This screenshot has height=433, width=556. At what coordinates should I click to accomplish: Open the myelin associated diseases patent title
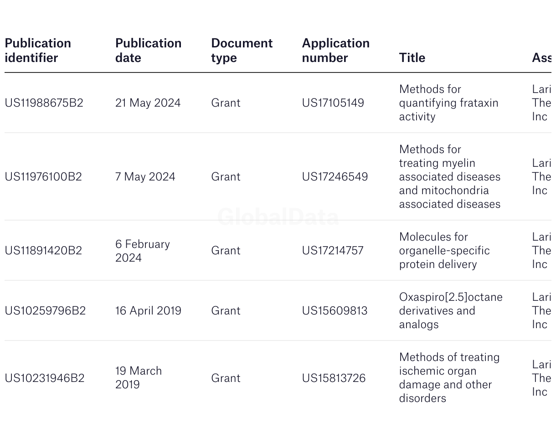click(x=449, y=177)
